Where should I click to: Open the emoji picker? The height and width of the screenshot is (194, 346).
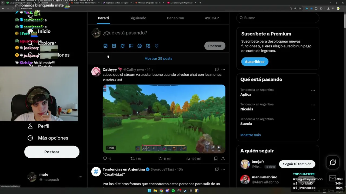(x=139, y=46)
